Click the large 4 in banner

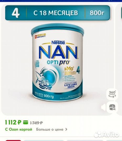tap(15, 13)
